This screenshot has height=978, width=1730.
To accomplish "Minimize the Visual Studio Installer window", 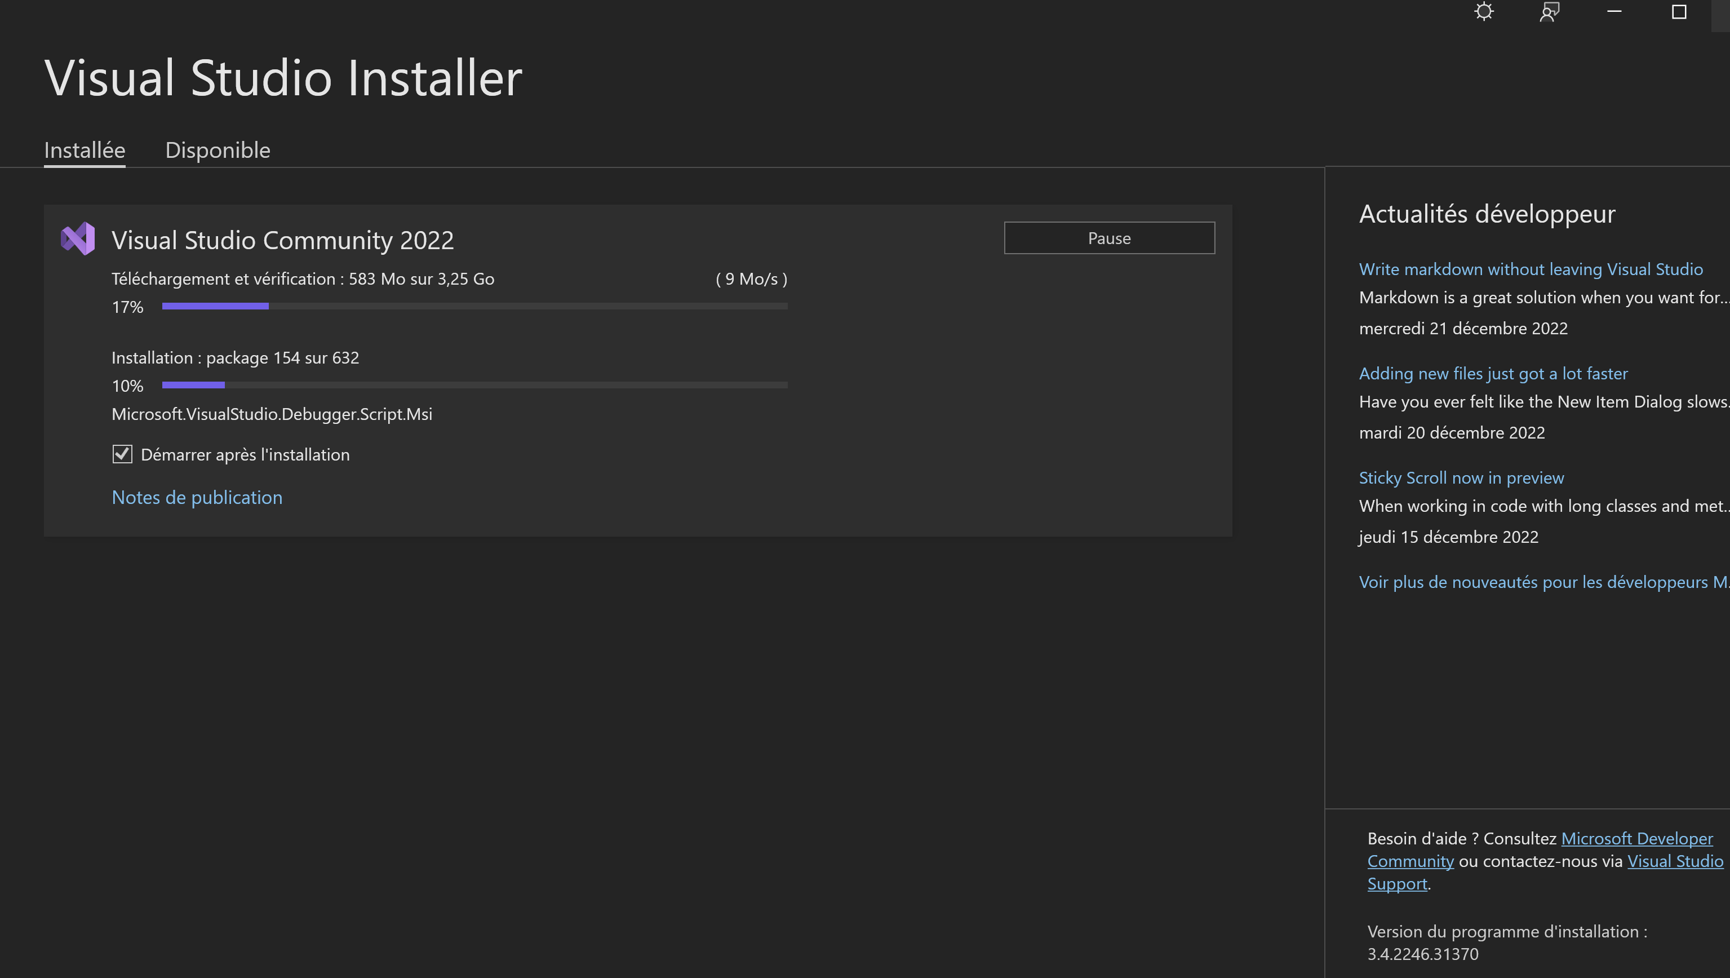I will [x=1613, y=11].
